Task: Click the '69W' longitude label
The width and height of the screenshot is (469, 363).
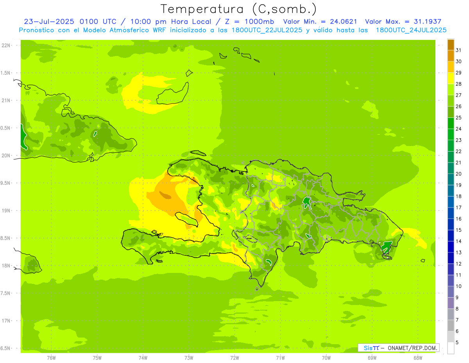Action: click(x=372, y=358)
